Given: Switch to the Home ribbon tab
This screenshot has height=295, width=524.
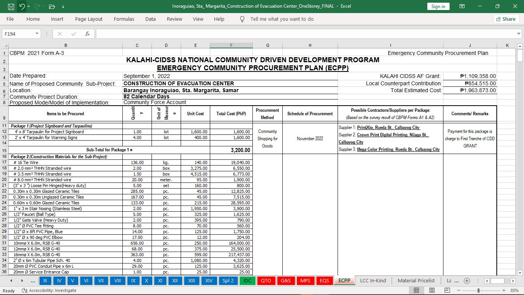Looking at the screenshot, I should tap(33, 19).
